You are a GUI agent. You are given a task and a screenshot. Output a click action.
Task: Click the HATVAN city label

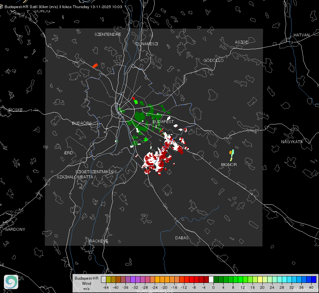coord(301,35)
